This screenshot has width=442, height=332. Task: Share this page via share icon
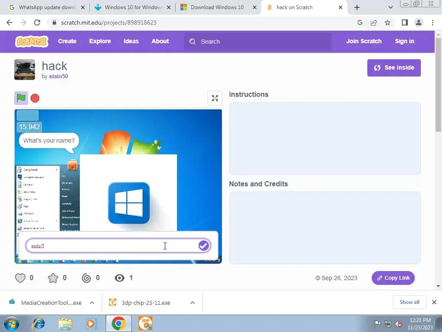click(374, 22)
